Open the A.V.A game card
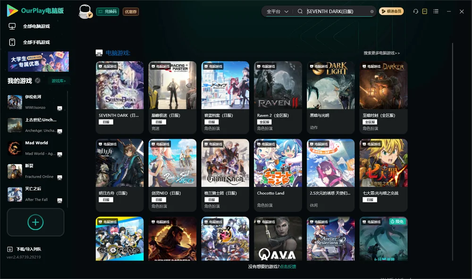 [x=278, y=239]
